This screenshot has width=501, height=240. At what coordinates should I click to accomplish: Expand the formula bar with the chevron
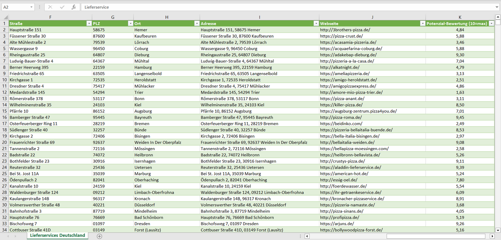coord(497,7)
